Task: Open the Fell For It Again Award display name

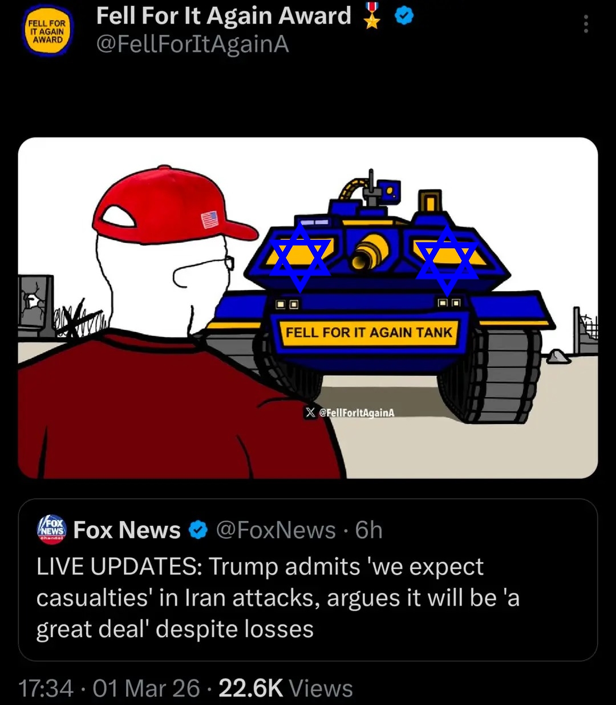Action: [x=224, y=16]
